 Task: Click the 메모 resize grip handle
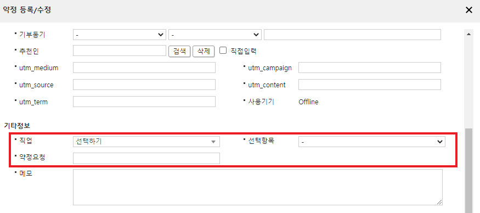coord(439,202)
